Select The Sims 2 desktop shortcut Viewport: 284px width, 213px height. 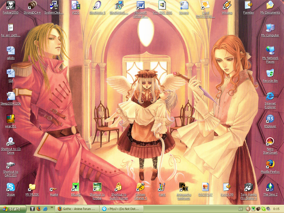point(270,190)
